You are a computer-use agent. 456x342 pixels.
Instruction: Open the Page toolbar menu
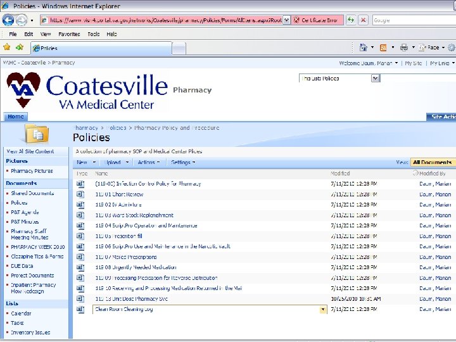pyautogui.click(x=431, y=47)
